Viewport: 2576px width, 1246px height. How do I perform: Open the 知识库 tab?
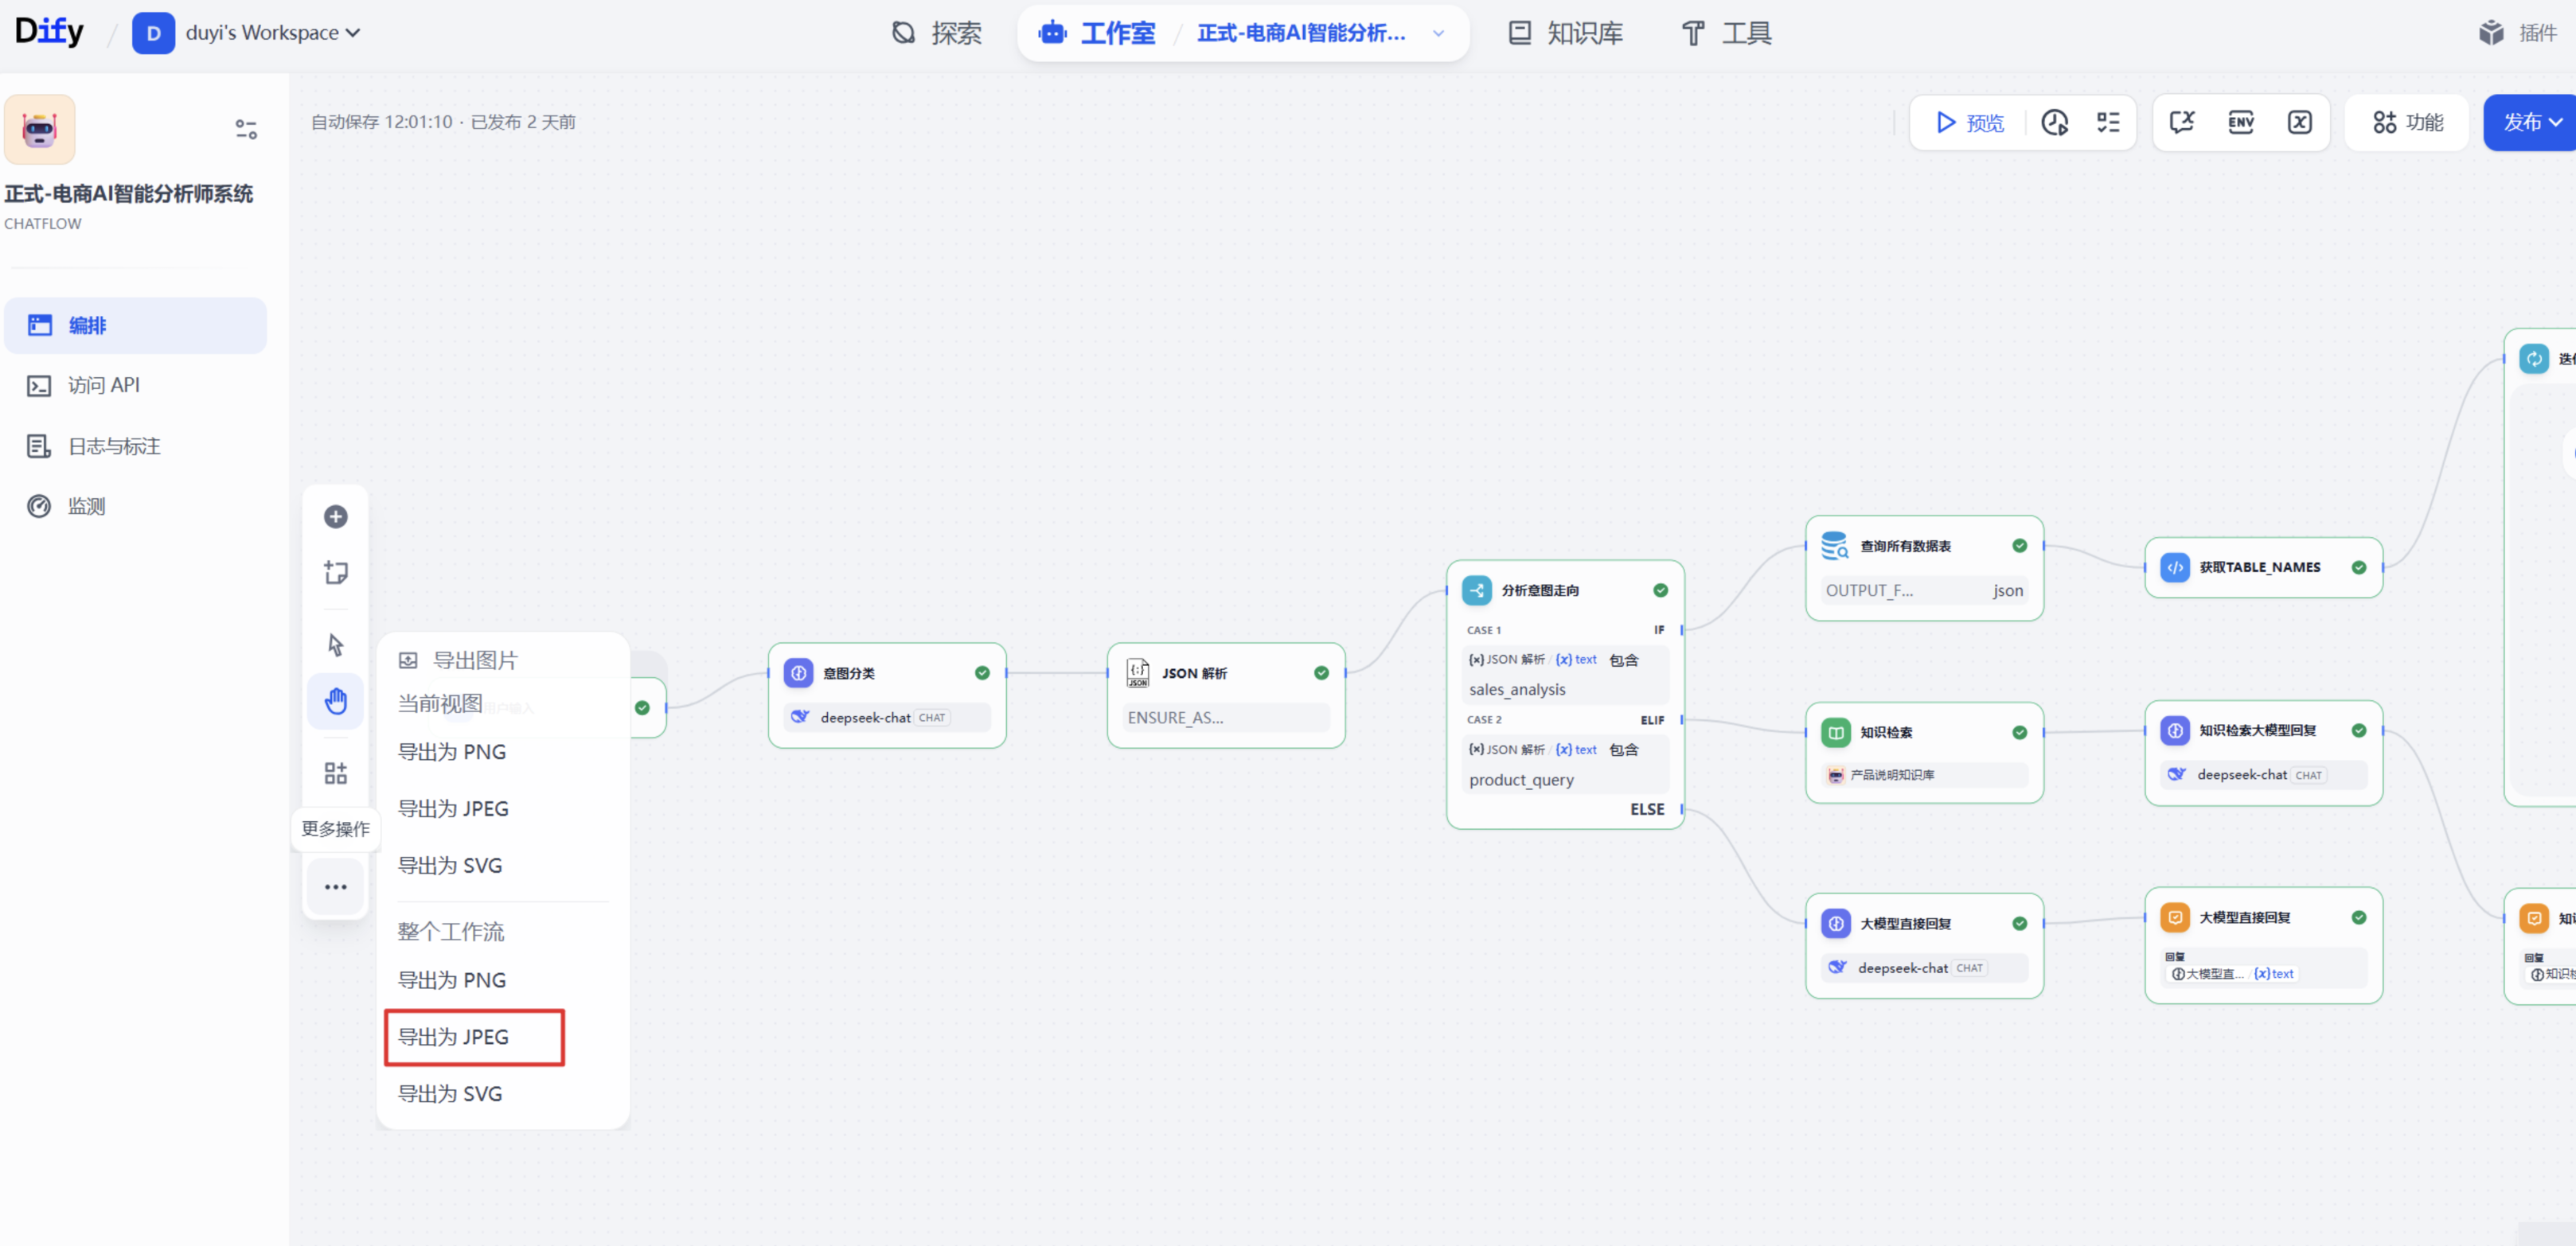point(1565,33)
